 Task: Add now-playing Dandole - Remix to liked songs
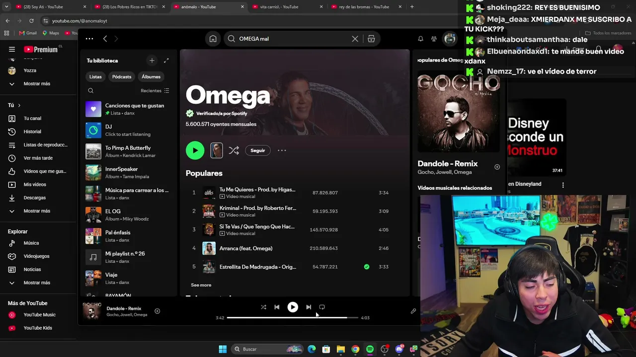point(157,311)
